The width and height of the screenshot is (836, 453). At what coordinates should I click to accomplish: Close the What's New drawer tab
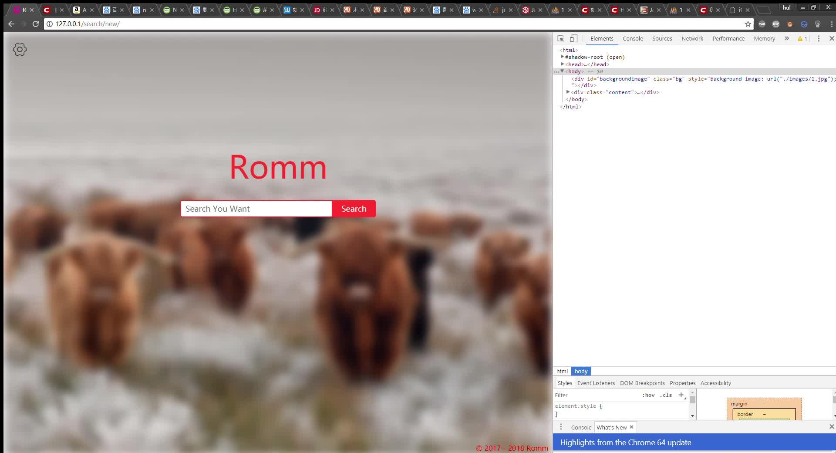[631, 427]
